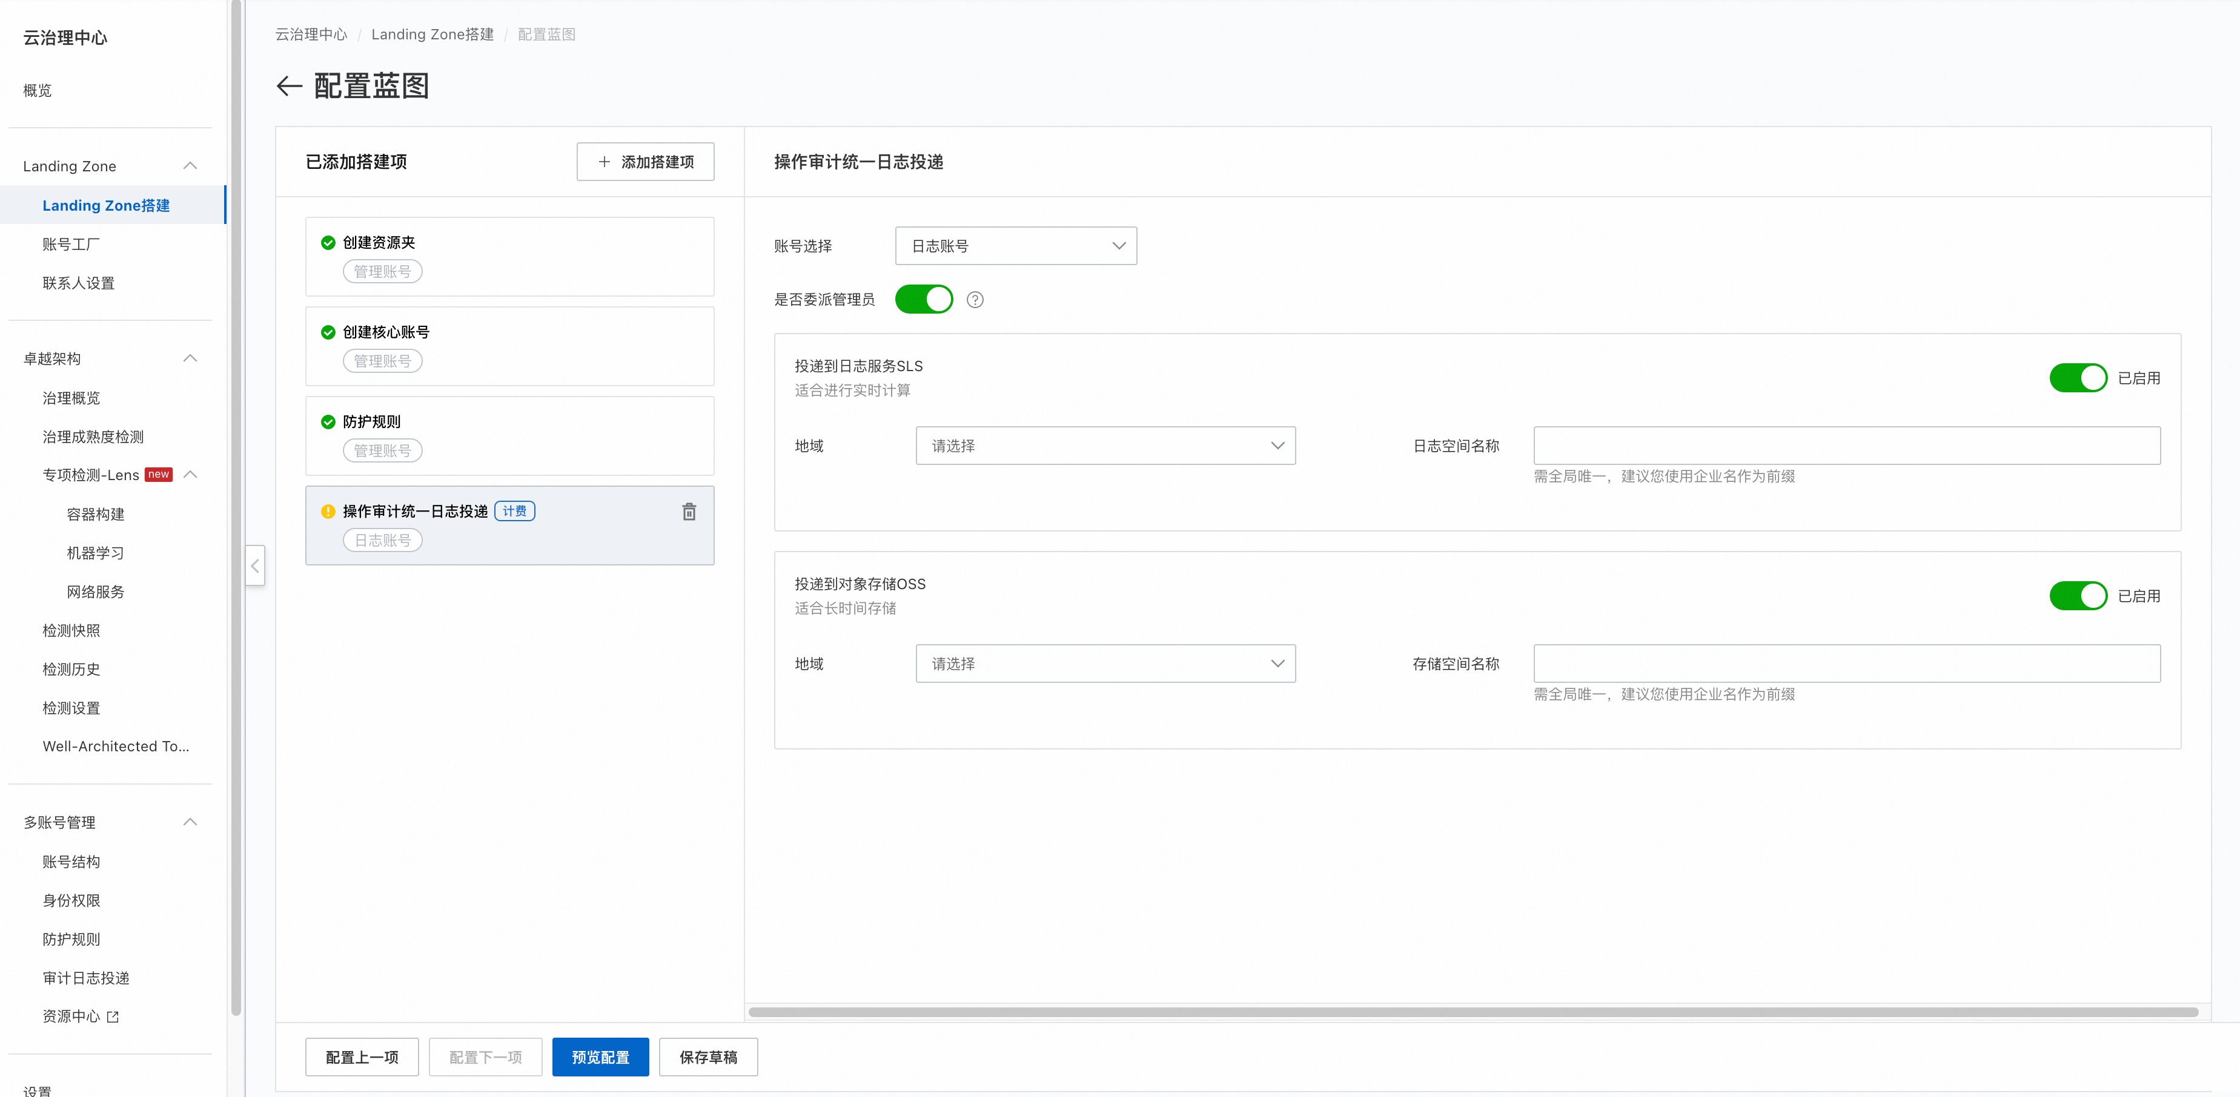2240x1097 pixels.
Task: Open 账号工厂 in the sidebar
Action: click(71, 244)
